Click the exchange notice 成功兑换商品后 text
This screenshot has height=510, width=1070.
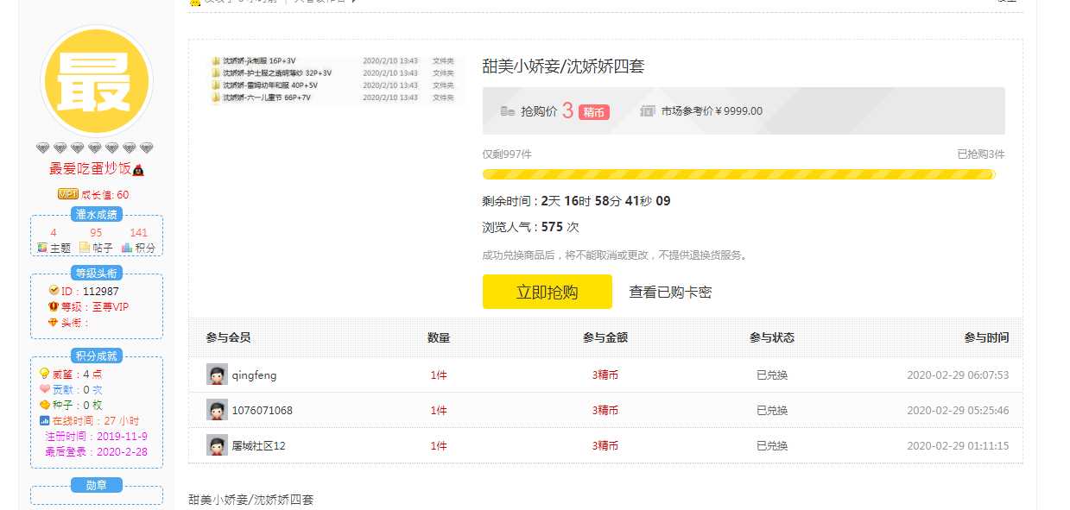pos(615,255)
